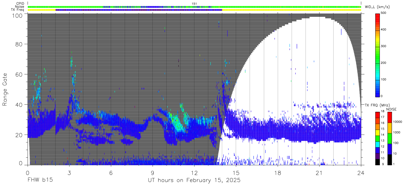
Task: Click the red top of the width colorbar
Action: click(x=378, y=16)
